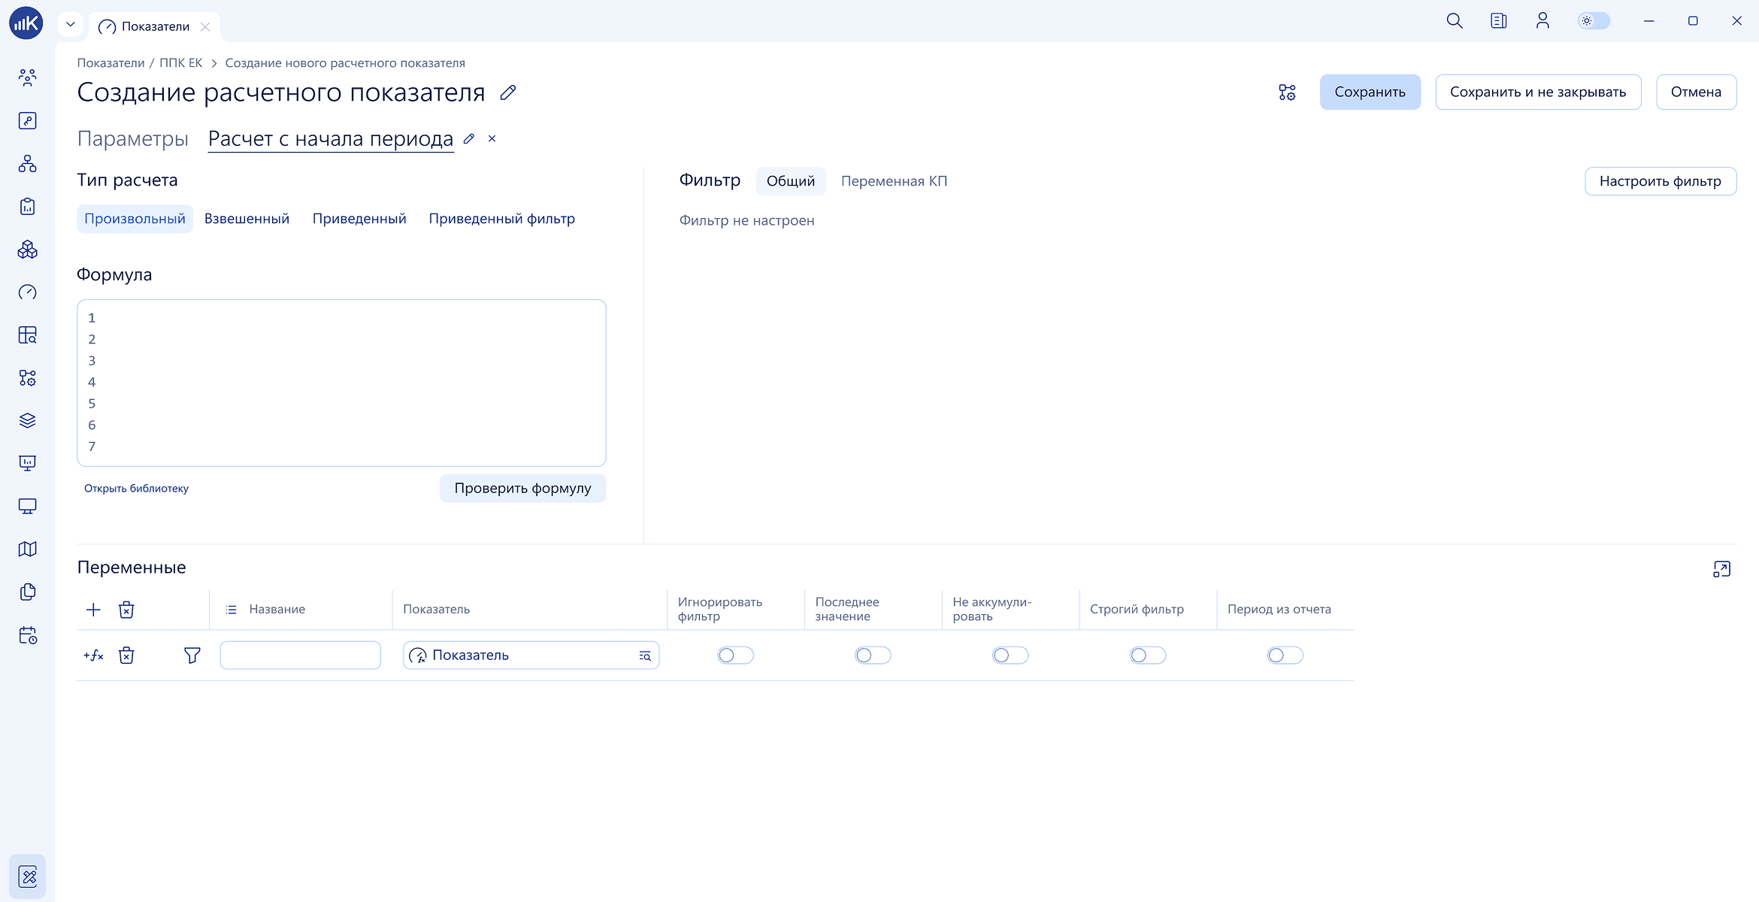This screenshot has width=1759, height=902.
Task: Open the user profile icon
Action: 1543,21
